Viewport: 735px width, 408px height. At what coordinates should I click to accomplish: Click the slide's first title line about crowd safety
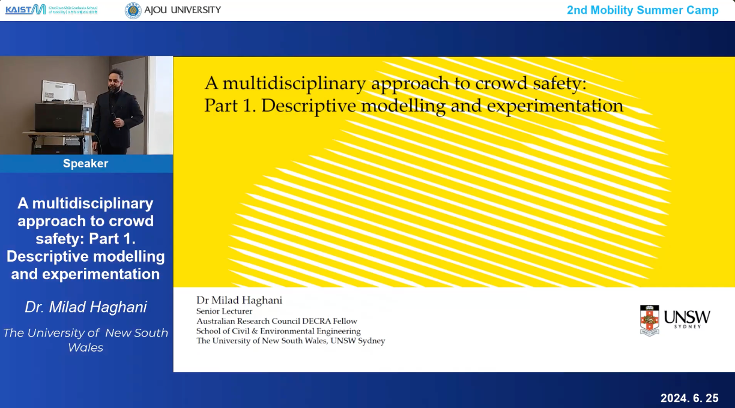pyautogui.click(x=395, y=83)
